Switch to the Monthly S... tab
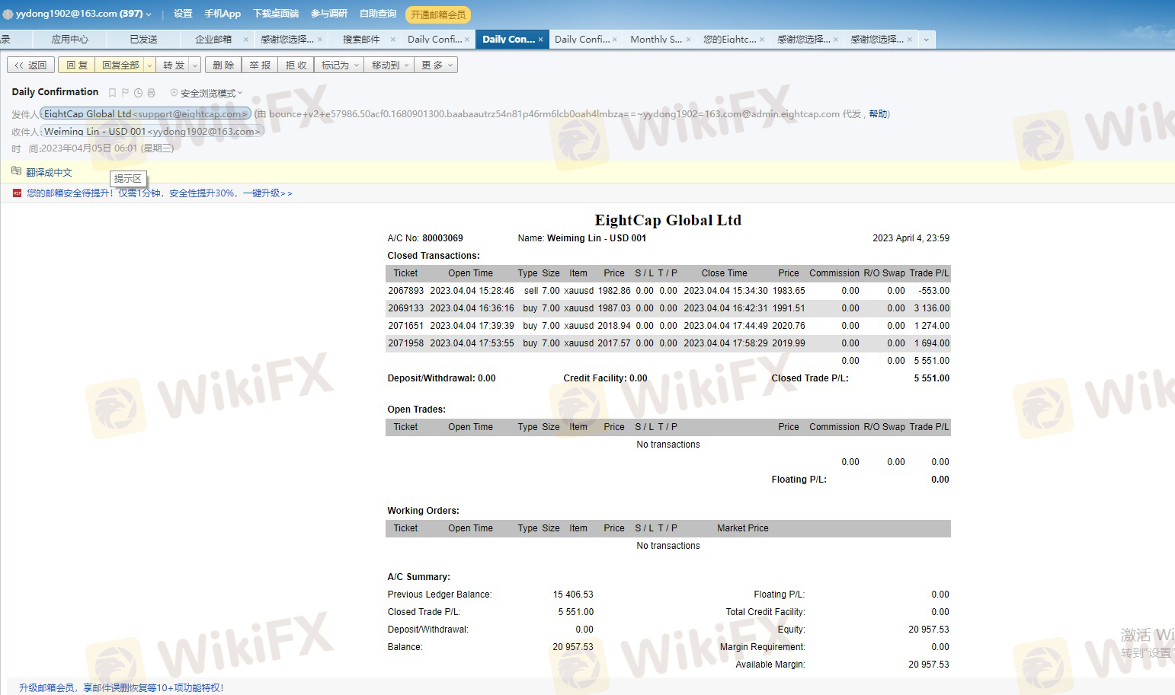The width and height of the screenshot is (1175, 695). point(656,40)
